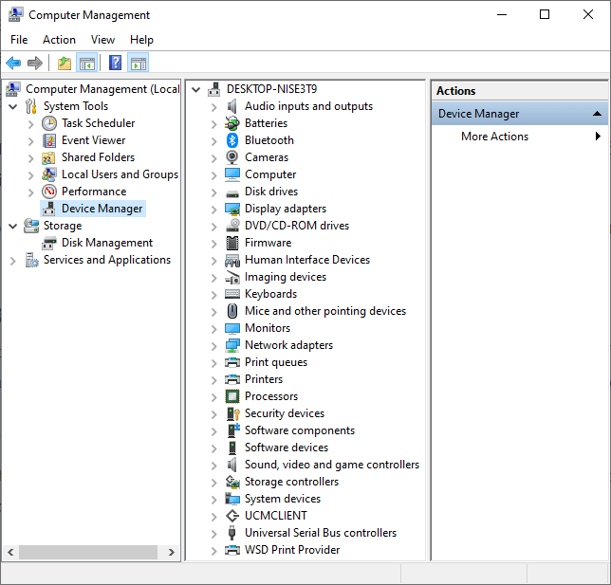Click the Shared Folders icon
The width and height of the screenshot is (611, 585).
(49, 157)
